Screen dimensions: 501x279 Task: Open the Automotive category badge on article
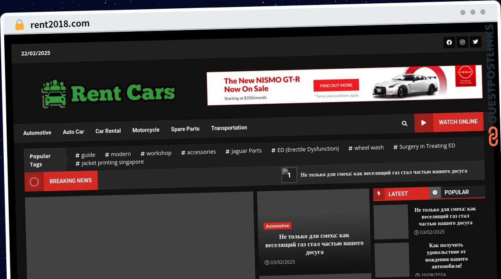(277, 226)
